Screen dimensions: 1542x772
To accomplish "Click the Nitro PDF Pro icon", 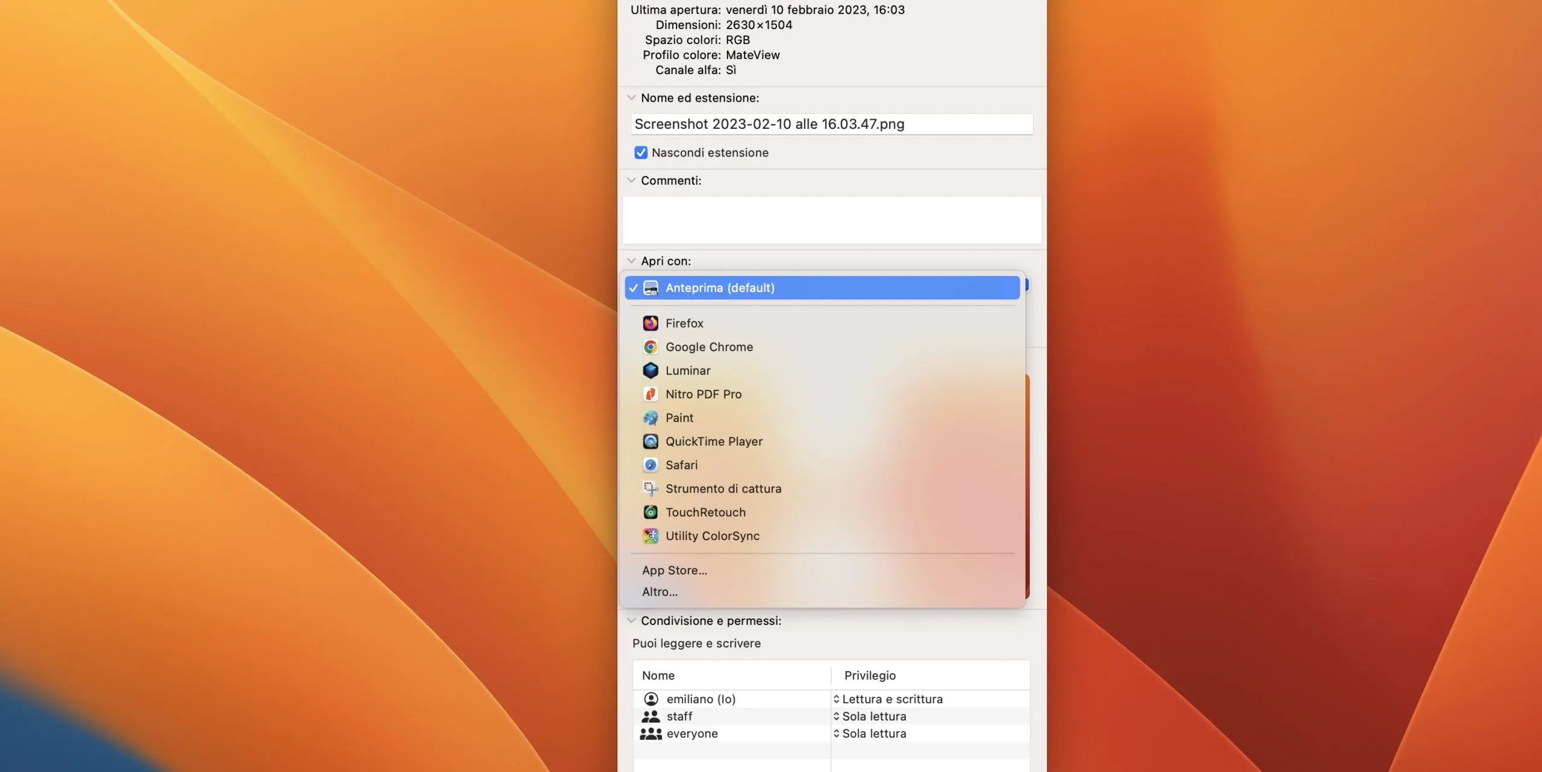I will coord(650,394).
